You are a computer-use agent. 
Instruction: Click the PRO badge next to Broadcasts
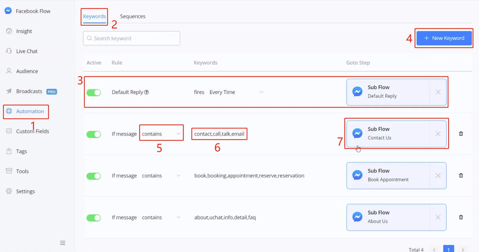[x=51, y=92]
